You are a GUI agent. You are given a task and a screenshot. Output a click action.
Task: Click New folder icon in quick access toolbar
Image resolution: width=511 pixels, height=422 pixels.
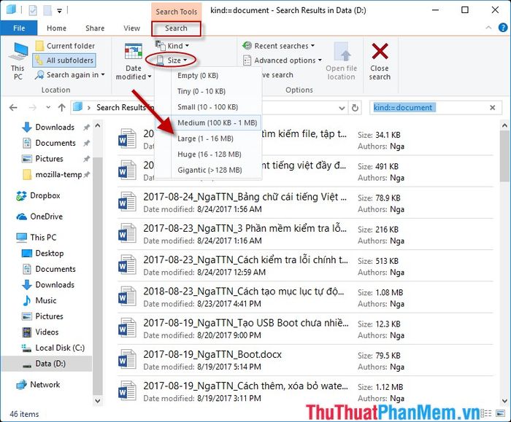tap(47, 10)
